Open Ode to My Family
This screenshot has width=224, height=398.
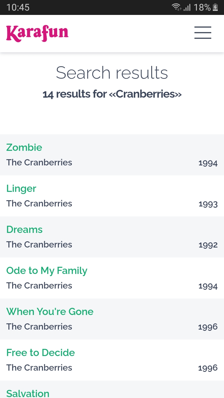pos(47,271)
